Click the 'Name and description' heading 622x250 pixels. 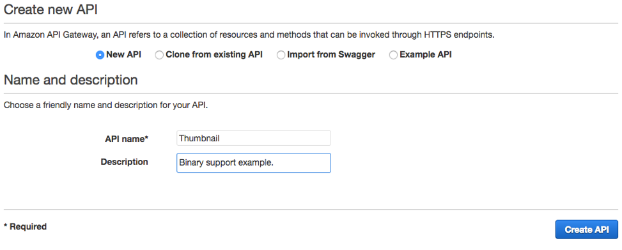tap(70, 80)
